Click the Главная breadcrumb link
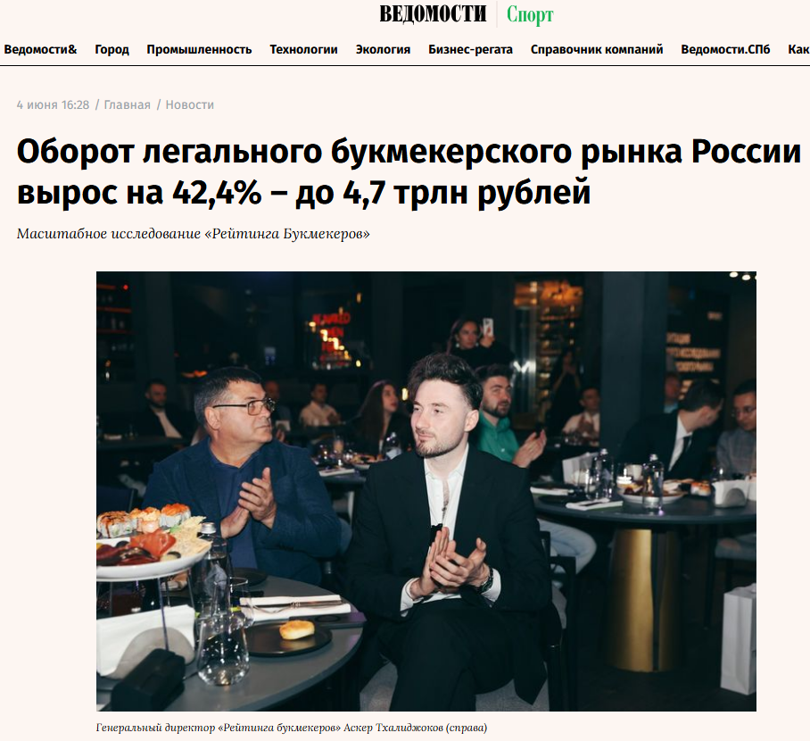The image size is (810, 741). [x=127, y=105]
